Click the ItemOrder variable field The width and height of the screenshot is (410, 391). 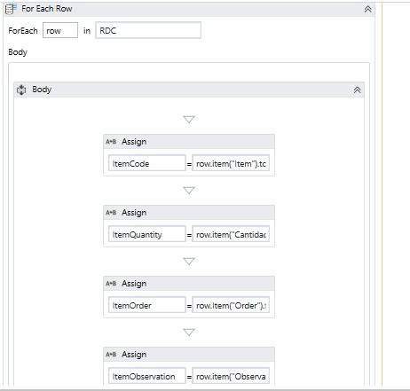[147, 305]
